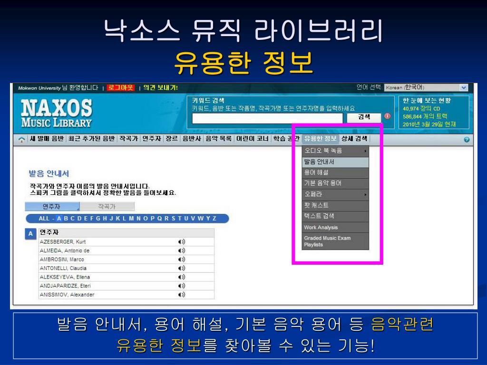This screenshot has height=365, width=487.
Task: Play pronunciation for ANDJAPARIDZE, Eteri
Action: 182,286
